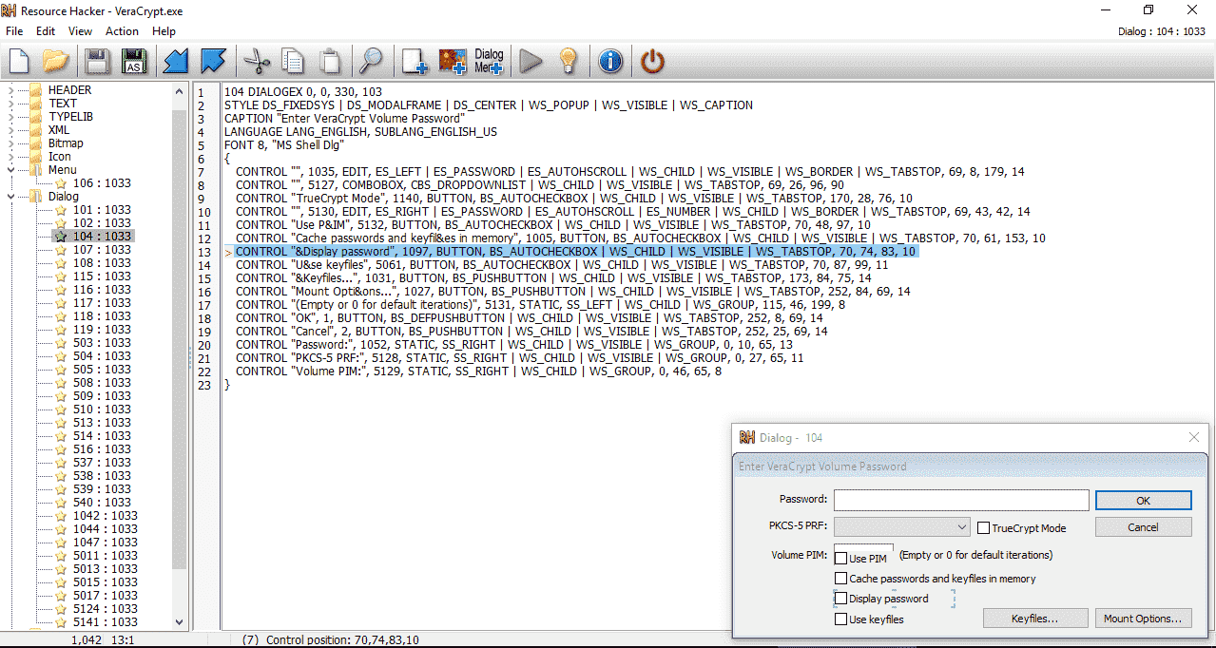Tick the TrueCrypt Mode checkbox
Viewport: 1216px width, 648px height.
coord(984,527)
